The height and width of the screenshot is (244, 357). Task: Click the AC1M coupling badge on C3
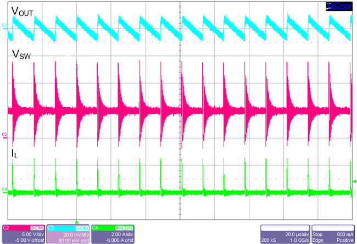click(x=81, y=227)
